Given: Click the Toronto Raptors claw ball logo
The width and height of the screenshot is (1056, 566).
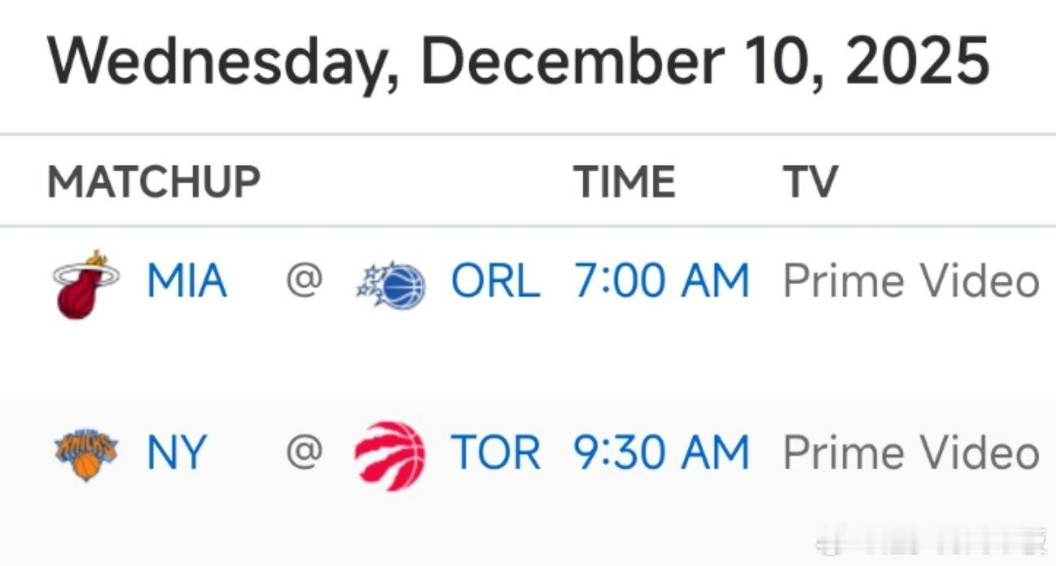Looking at the screenshot, I should tap(390, 456).
